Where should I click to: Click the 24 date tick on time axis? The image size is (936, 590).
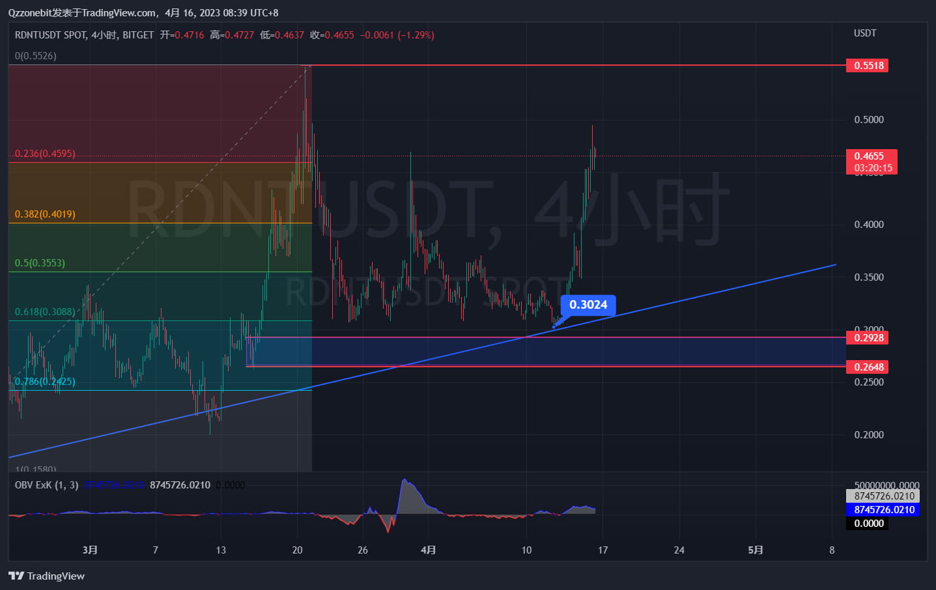click(x=679, y=550)
